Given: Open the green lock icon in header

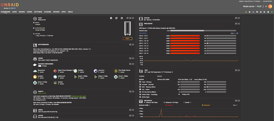Looking at the screenshot, I should click(246, 12).
